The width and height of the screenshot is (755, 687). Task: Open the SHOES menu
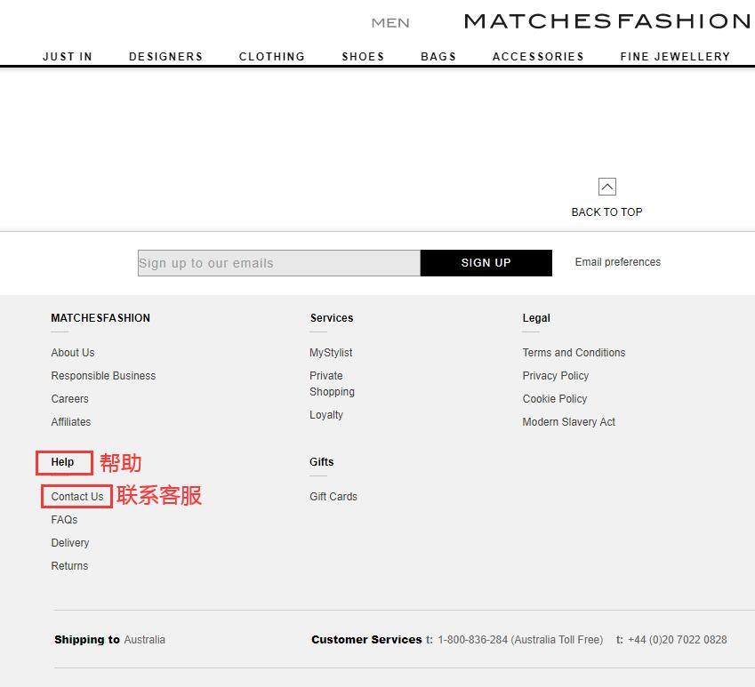[363, 57]
